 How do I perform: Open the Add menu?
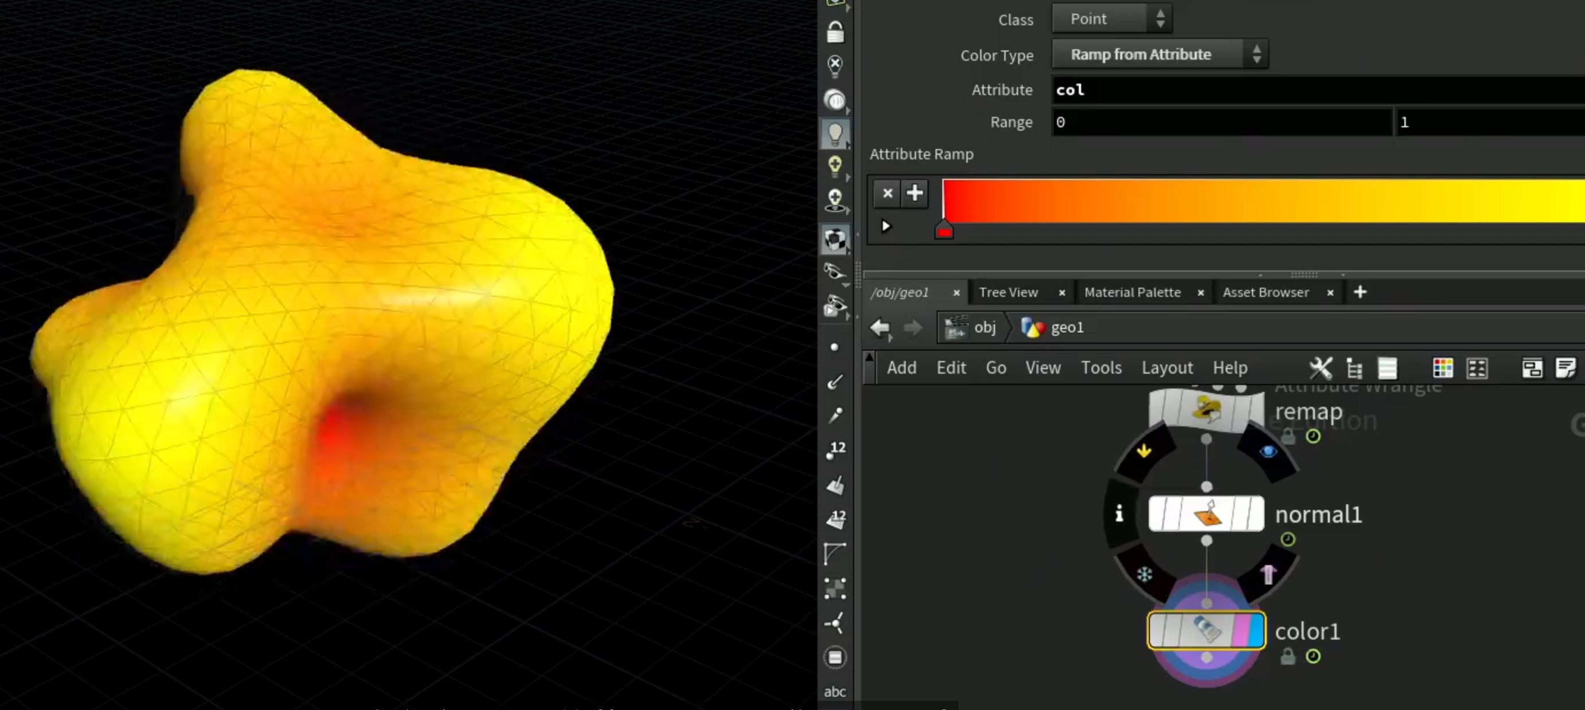901,368
